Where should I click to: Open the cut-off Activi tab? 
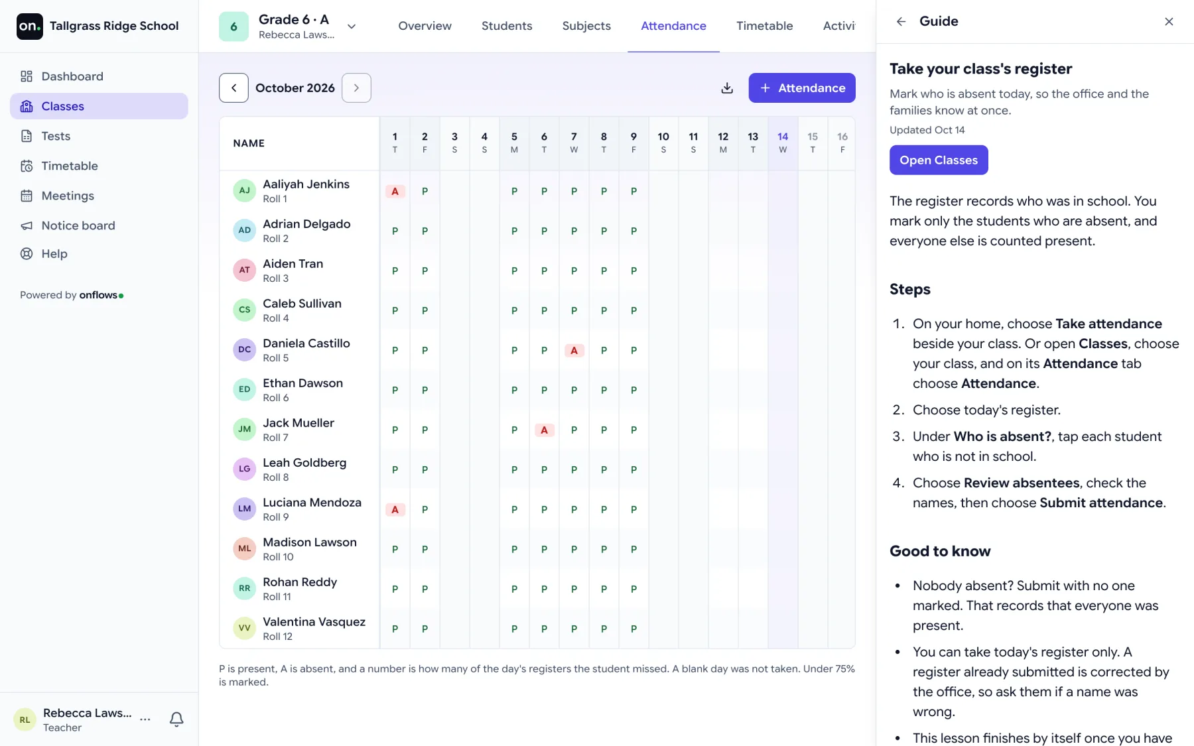tap(839, 26)
